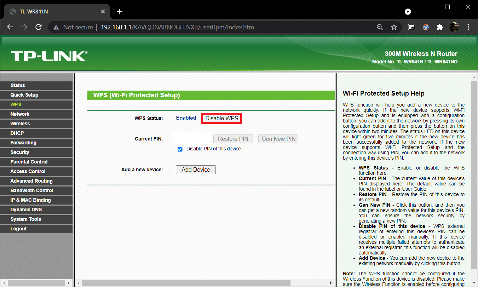Open Chrome three-dot menu
478x287 pixels.
[x=468, y=27]
